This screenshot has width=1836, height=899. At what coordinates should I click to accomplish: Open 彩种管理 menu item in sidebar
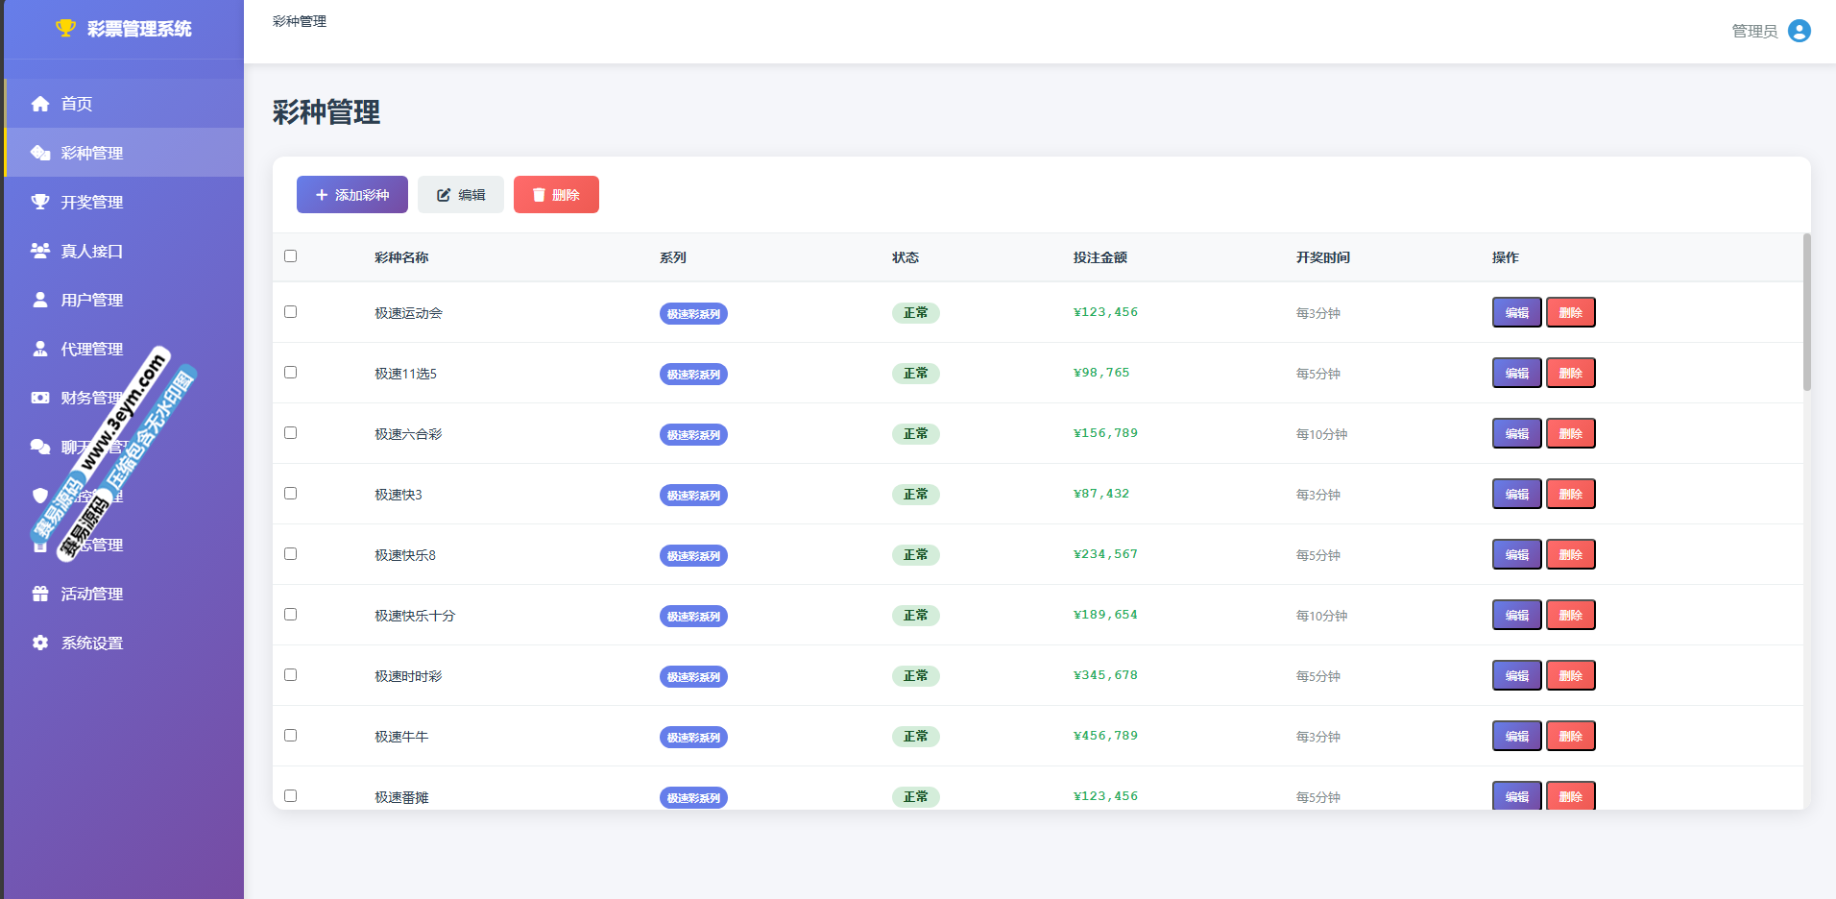click(92, 153)
